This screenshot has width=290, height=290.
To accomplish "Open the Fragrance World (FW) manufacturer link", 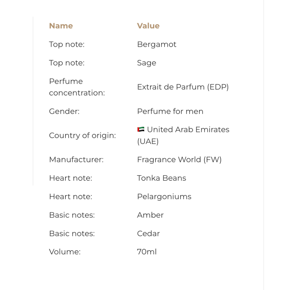I will pos(179,160).
